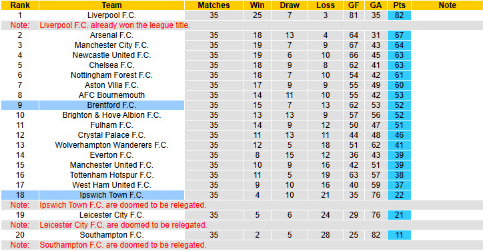The image size is (483, 251).
Task: Click the Rank column header
Action: click(x=20, y=5)
